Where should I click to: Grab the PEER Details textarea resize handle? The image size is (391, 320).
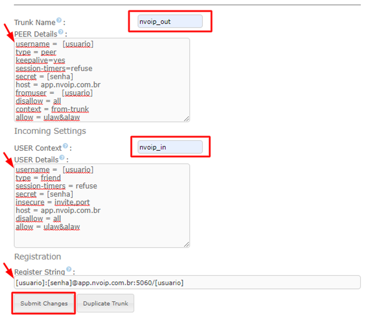[x=187, y=119]
